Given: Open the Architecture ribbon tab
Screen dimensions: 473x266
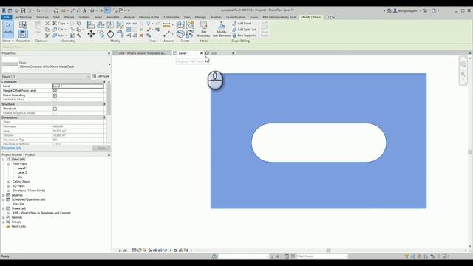Looking at the screenshot, I should (x=23, y=17).
